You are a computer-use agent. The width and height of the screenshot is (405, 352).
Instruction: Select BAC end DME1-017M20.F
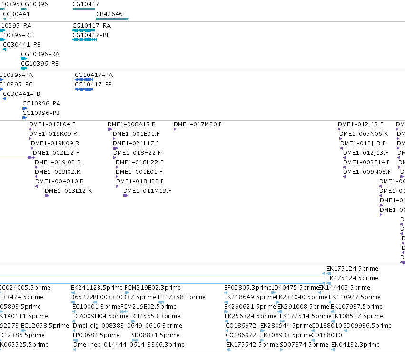pyautogui.click(x=198, y=124)
